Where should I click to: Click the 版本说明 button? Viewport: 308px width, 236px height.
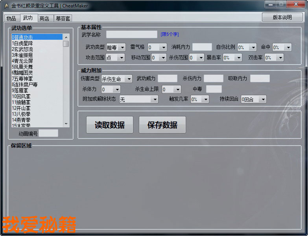tap(282, 17)
